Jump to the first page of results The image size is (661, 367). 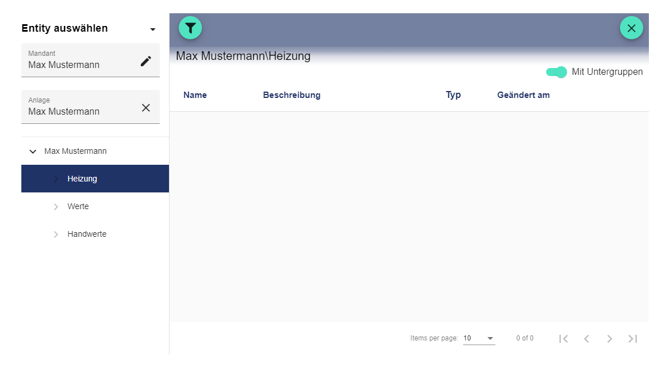(x=564, y=338)
